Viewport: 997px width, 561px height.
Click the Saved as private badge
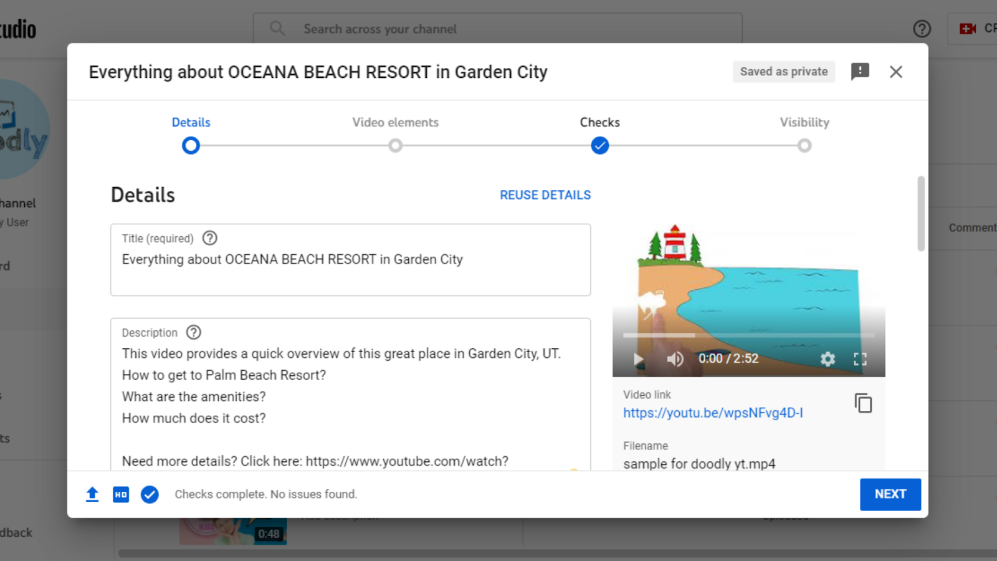point(784,72)
